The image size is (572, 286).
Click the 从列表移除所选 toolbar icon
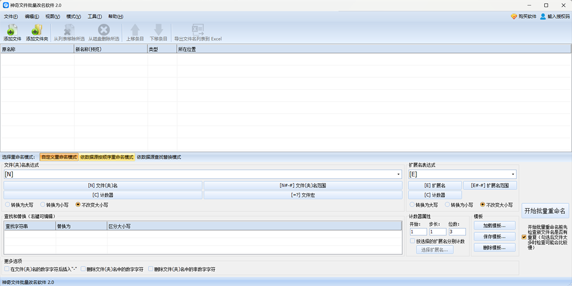(69, 30)
